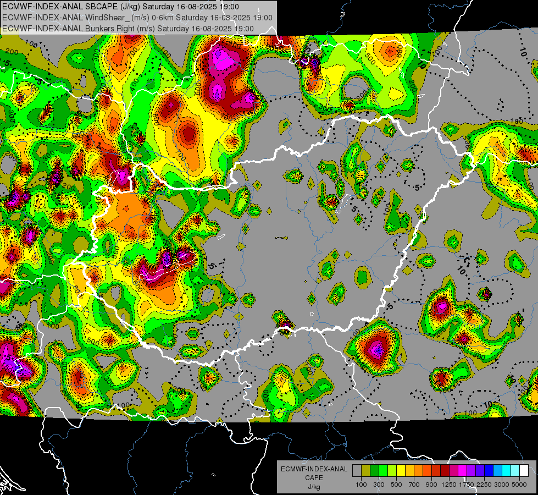Click the legend tick label 1750

pyautogui.click(x=467, y=485)
